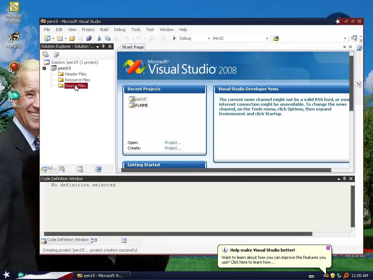Open the File menu
Image resolution: width=373 pixels, height=280 pixels.
[47, 30]
